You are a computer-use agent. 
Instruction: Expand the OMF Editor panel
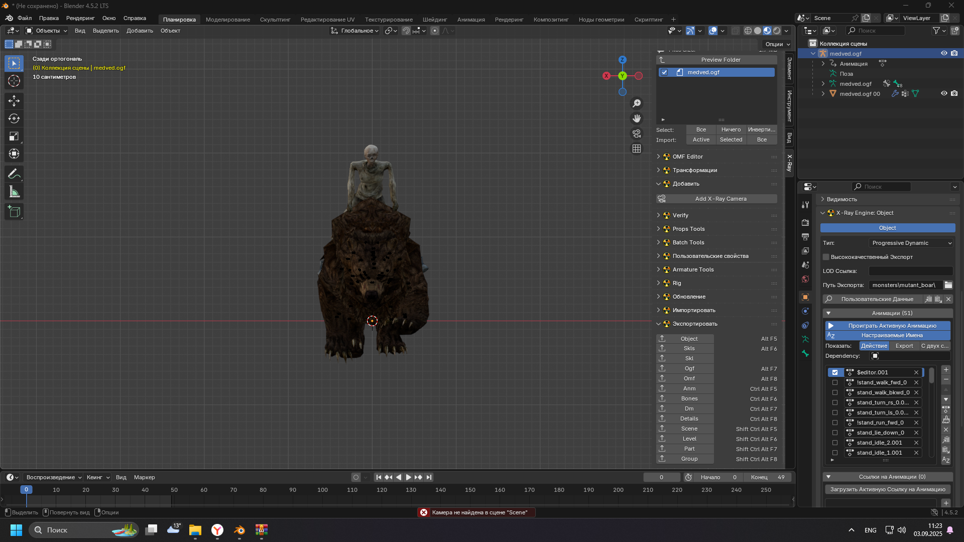(x=687, y=157)
